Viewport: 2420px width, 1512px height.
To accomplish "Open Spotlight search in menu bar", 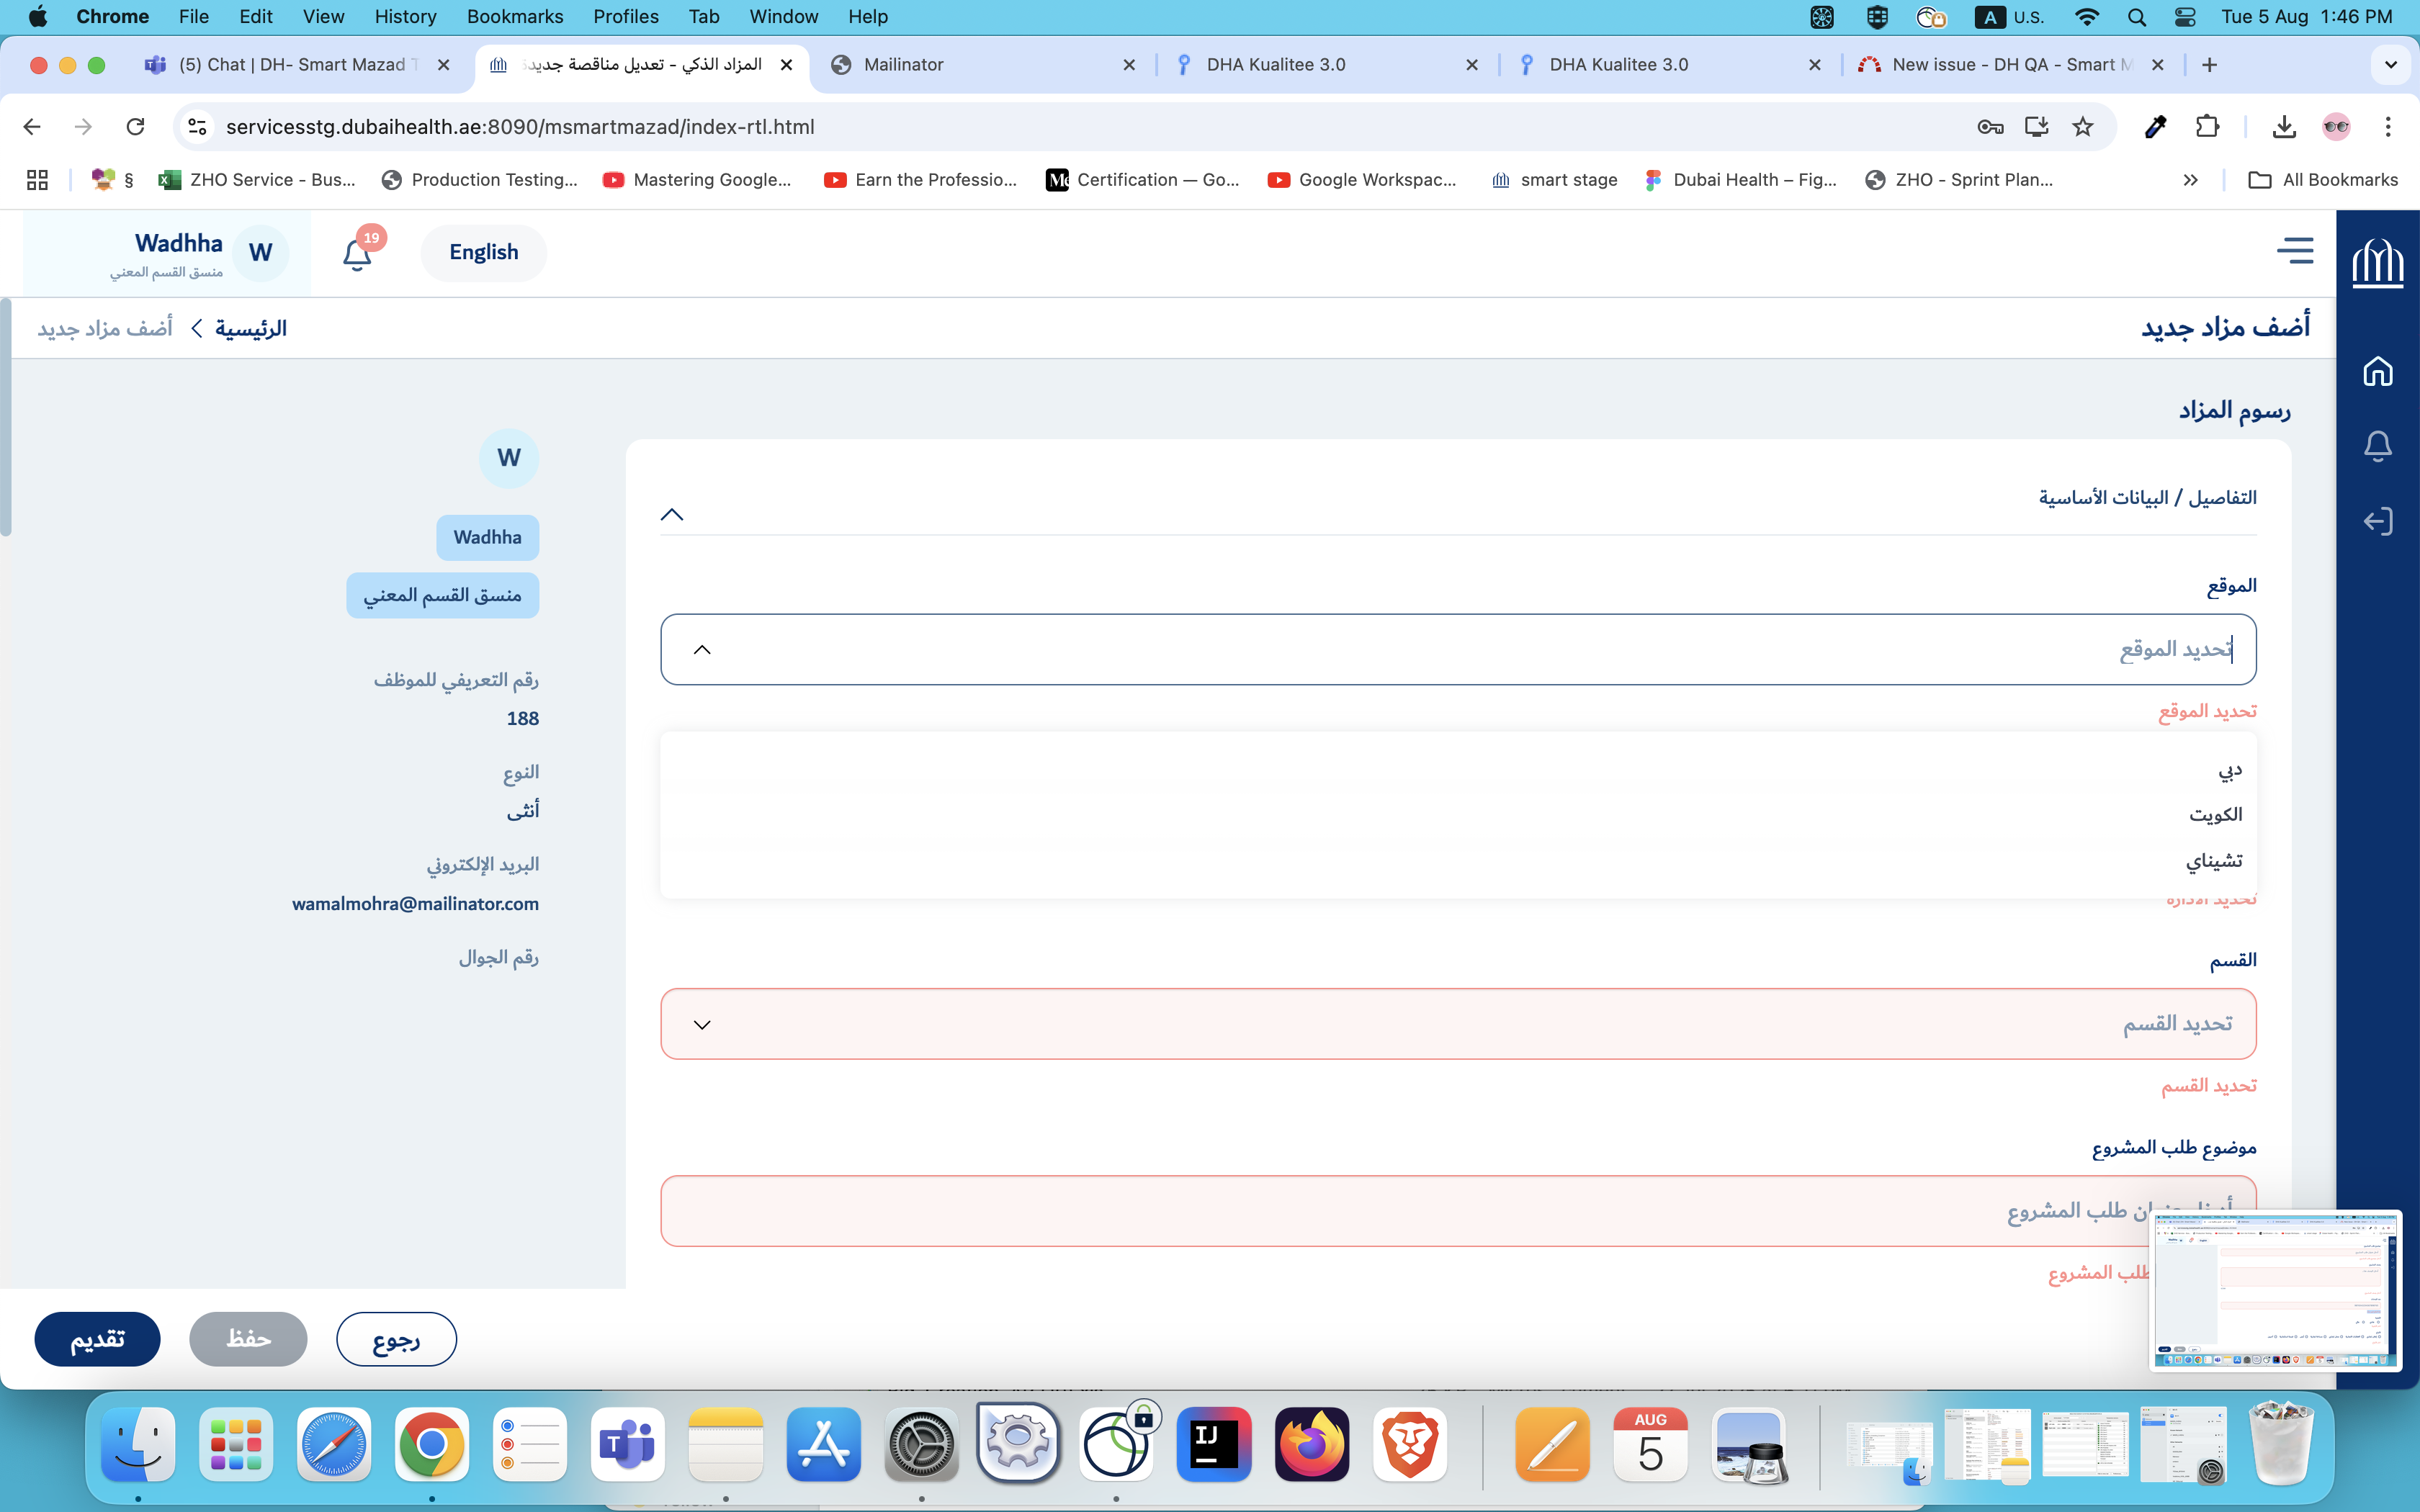I will click(2137, 17).
